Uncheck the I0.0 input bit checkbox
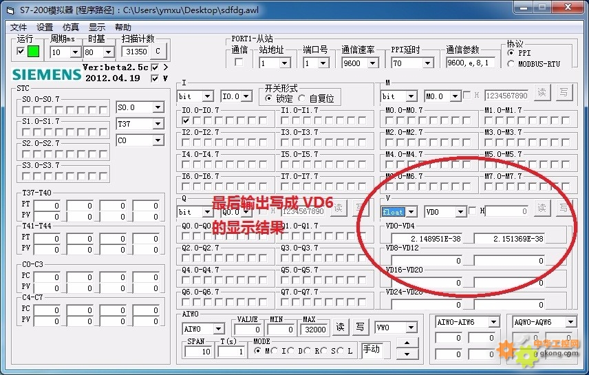This screenshot has width=589, height=375. point(186,120)
